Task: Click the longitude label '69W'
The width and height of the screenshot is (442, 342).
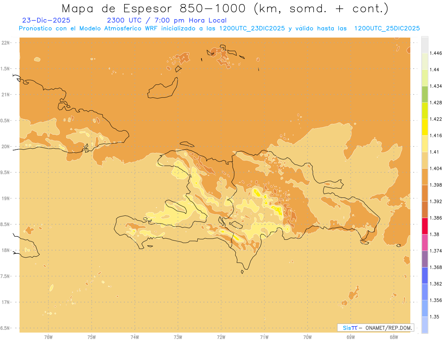Action: point(351,337)
